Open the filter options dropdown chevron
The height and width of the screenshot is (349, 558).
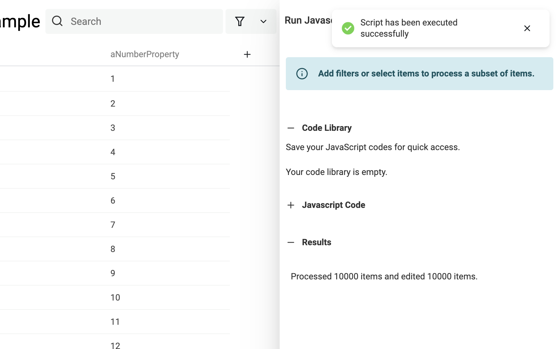[x=263, y=21]
